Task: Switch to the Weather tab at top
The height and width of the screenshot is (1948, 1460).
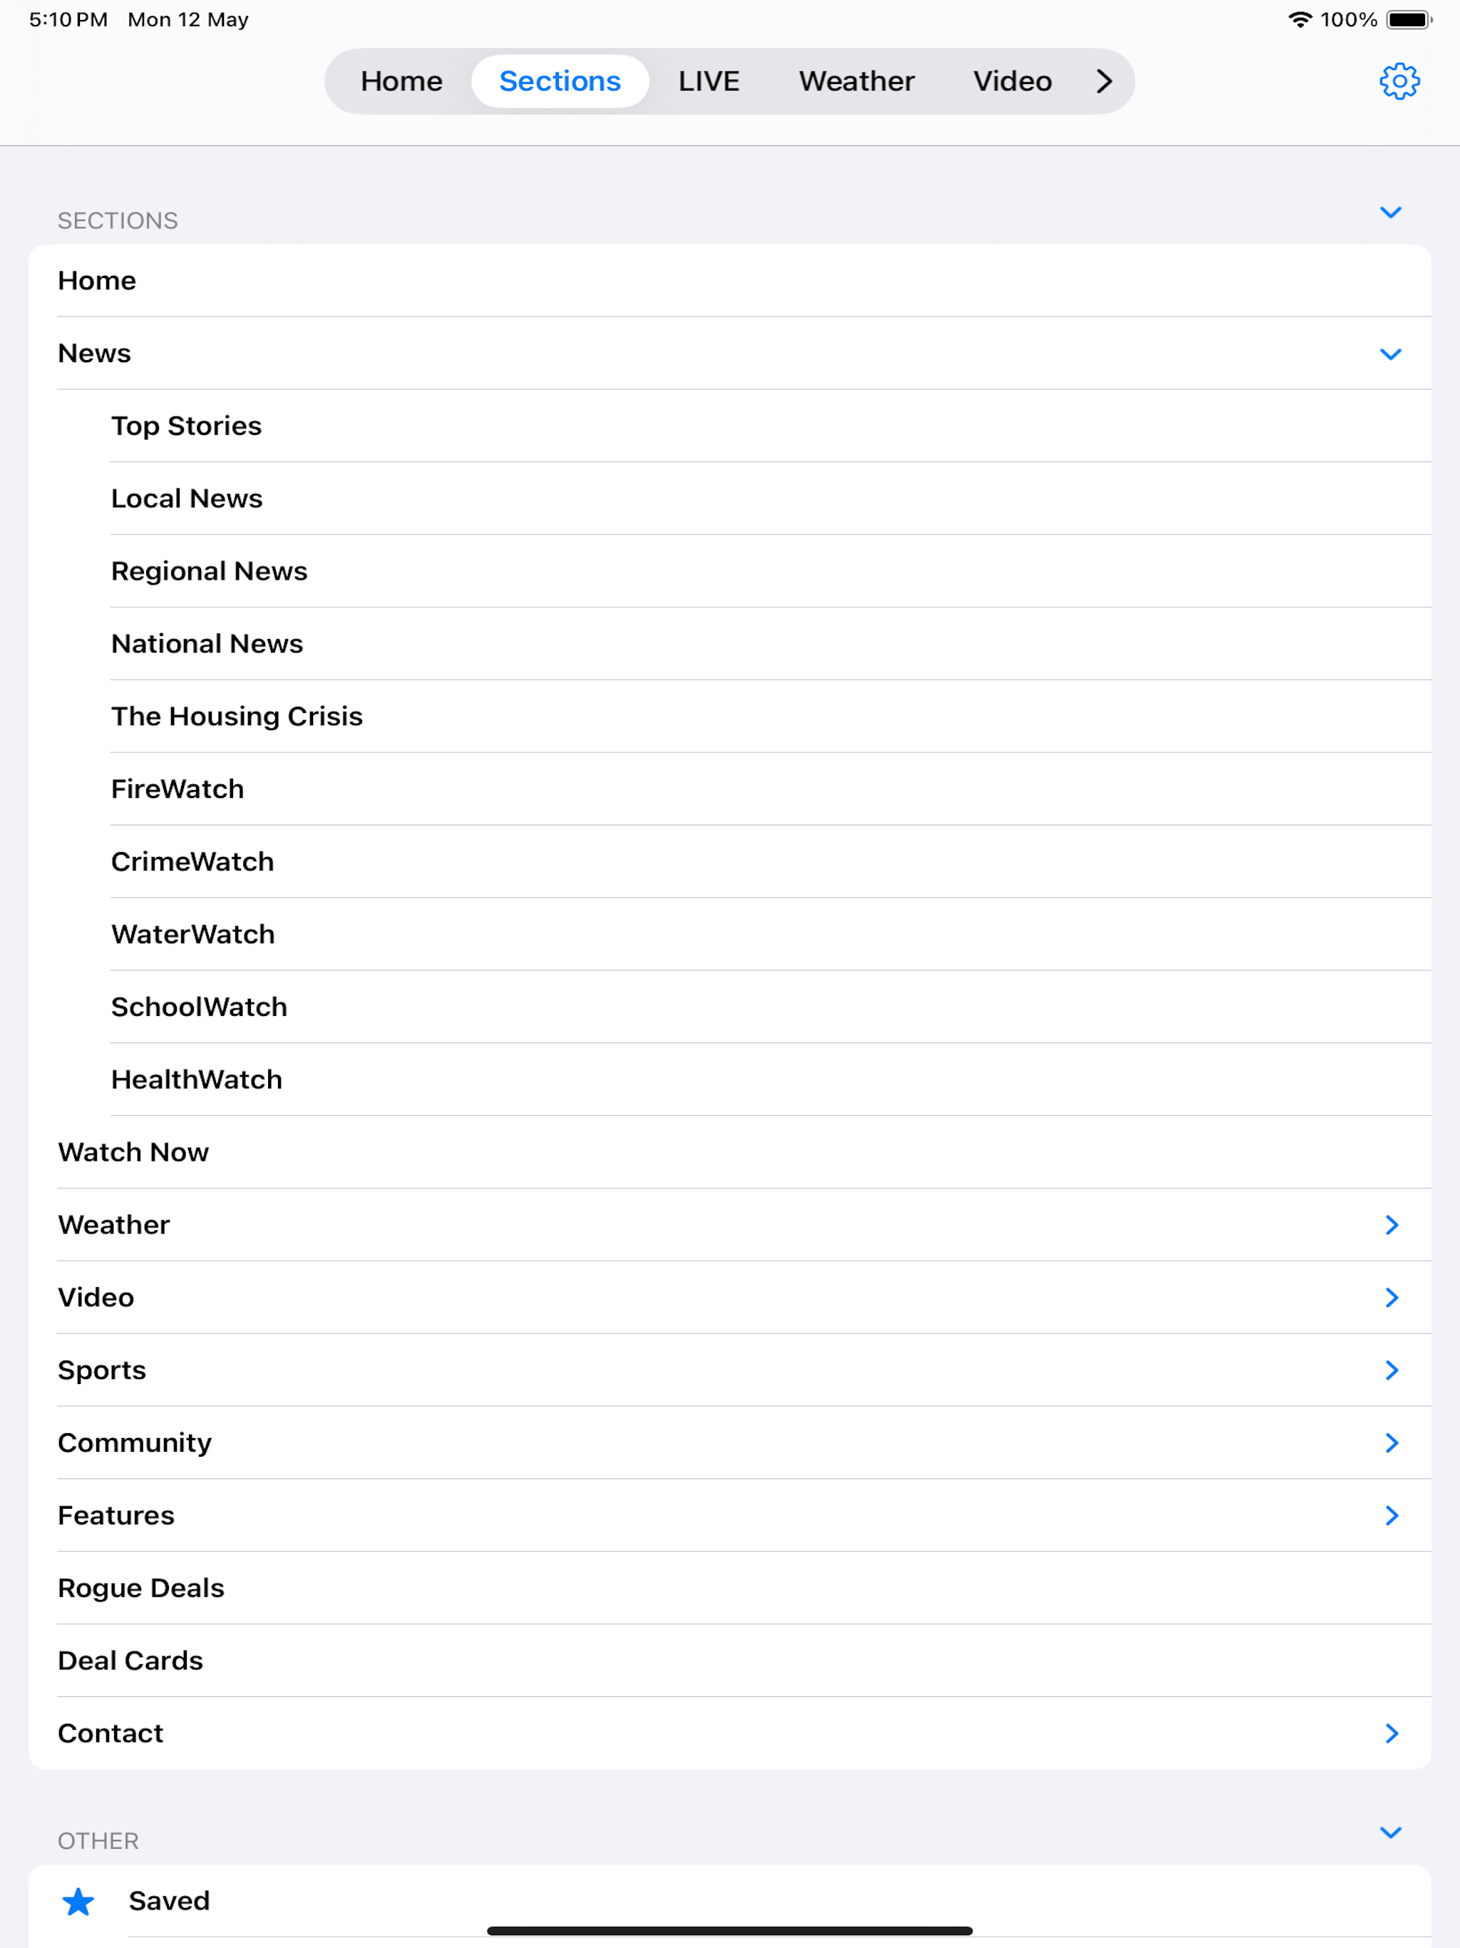Action: 857,81
